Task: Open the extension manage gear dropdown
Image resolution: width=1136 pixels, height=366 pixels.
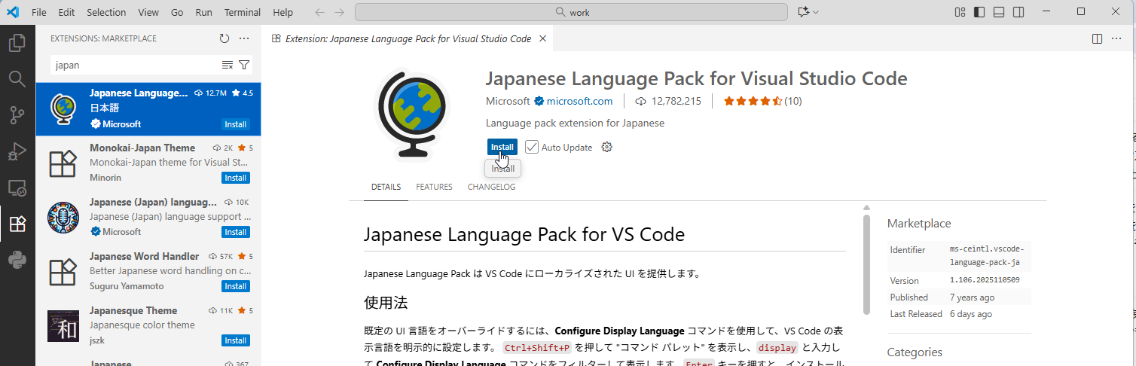Action: pos(607,147)
